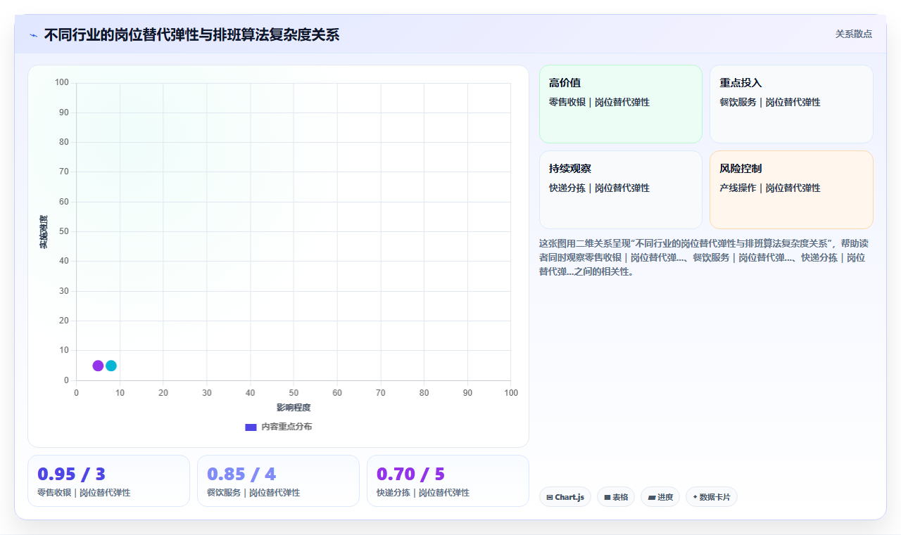Click the lightning icon beside the title
Image resolution: width=901 pixels, height=535 pixels.
click(x=34, y=35)
